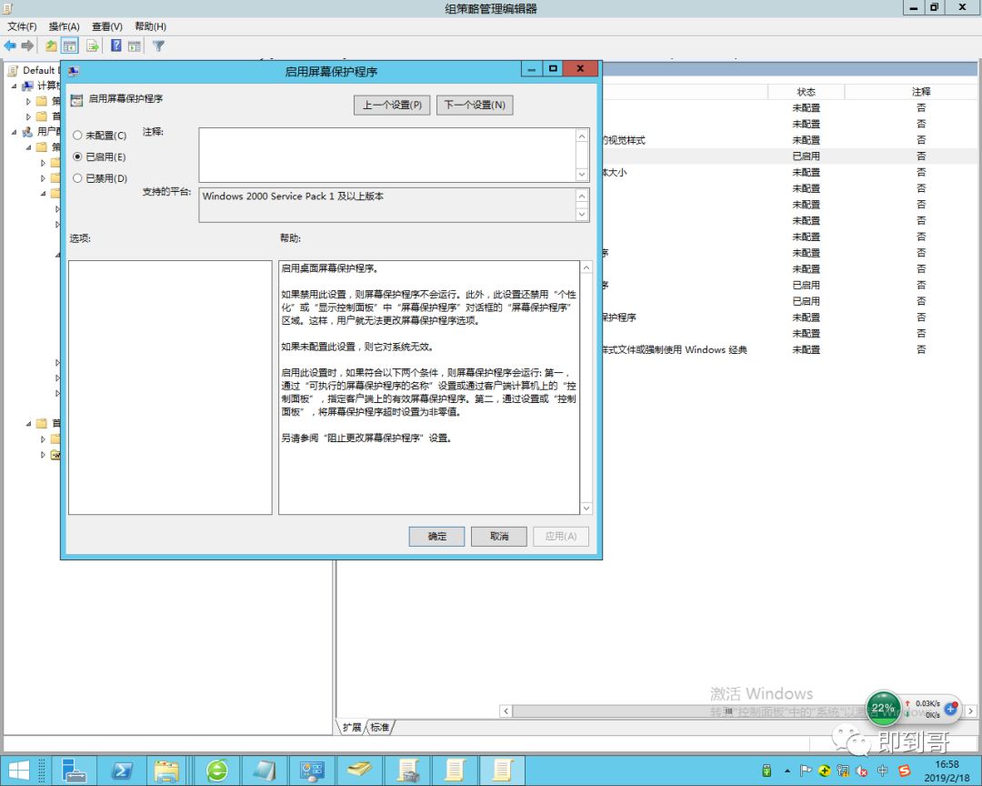The image size is (982, 786).
Task: Launch PowerShell from the taskbar
Action: [x=122, y=771]
